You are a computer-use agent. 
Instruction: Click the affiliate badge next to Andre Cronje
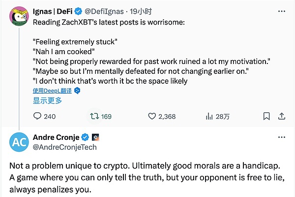95,137
